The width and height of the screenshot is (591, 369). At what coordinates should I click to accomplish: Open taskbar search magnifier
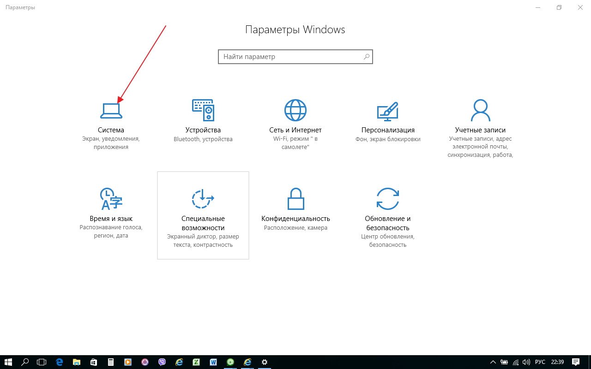25,362
